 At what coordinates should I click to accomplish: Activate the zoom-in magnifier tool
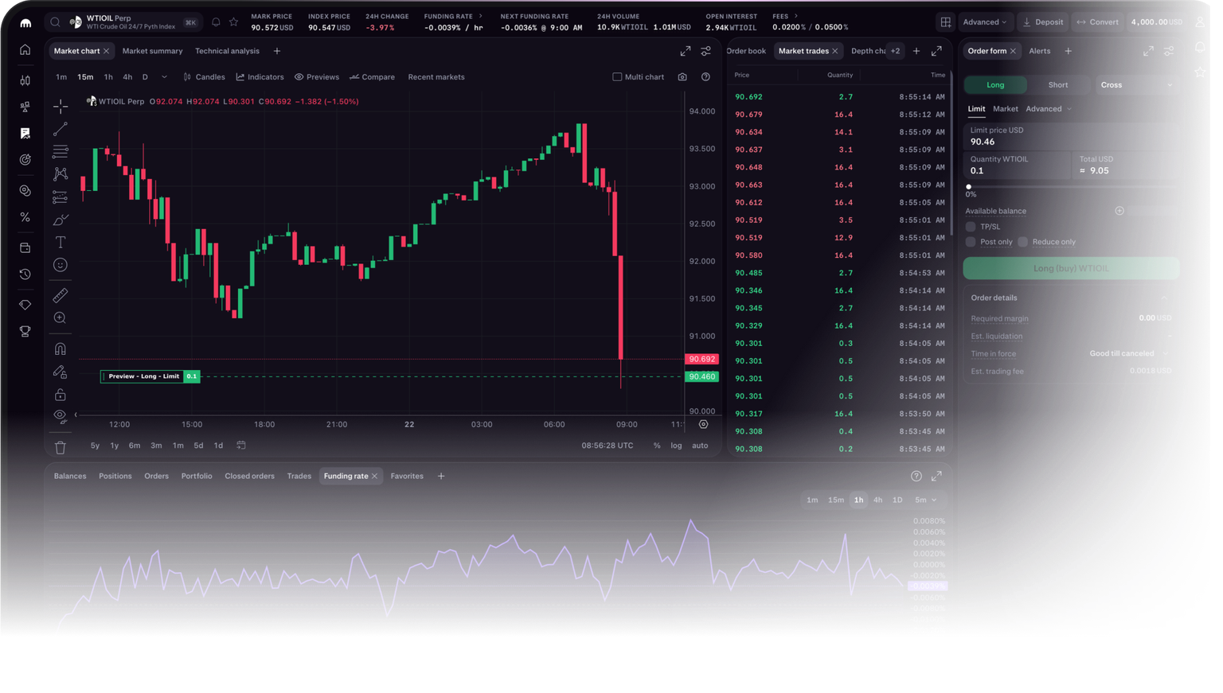pos(61,318)
